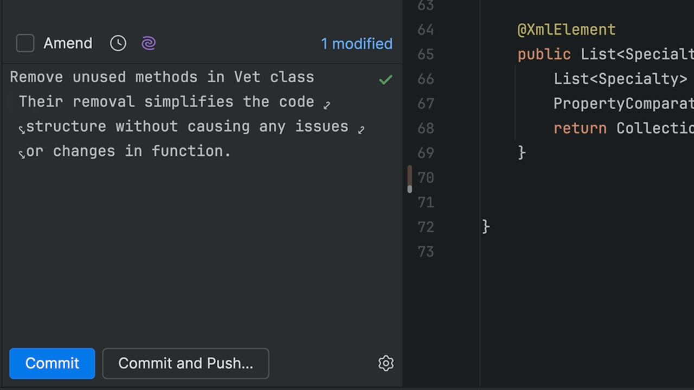The image size is (694, 390).
Task: Open the '1 modified' changed files link
Action: coord(356,44)
